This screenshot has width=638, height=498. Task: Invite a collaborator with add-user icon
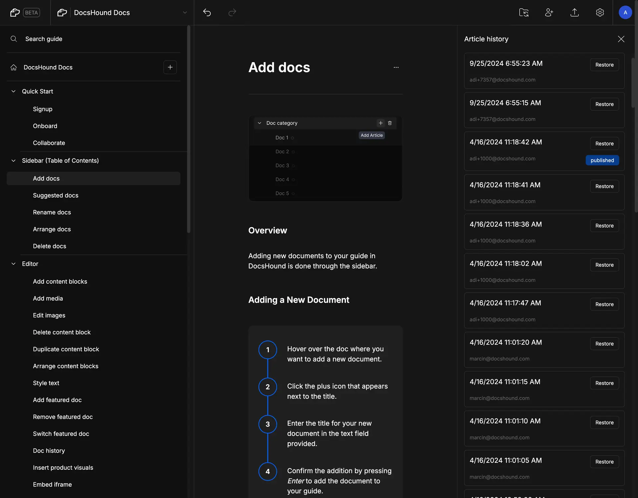pyautogui.click(x=549, y=13)
